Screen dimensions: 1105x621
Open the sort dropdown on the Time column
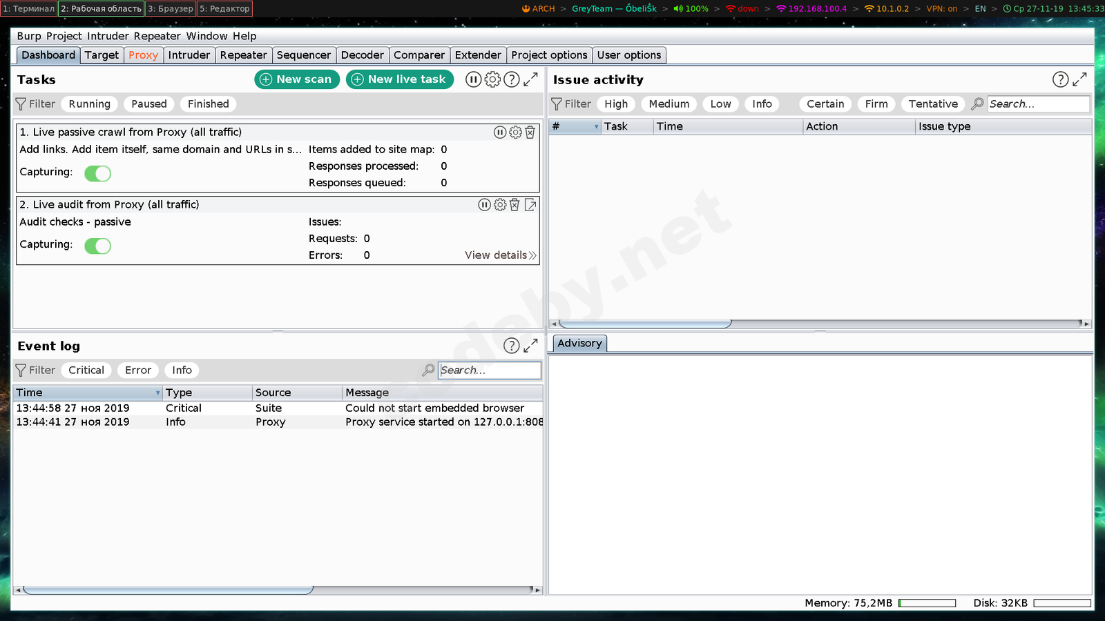pyautogui.click(x=157, y=392)
